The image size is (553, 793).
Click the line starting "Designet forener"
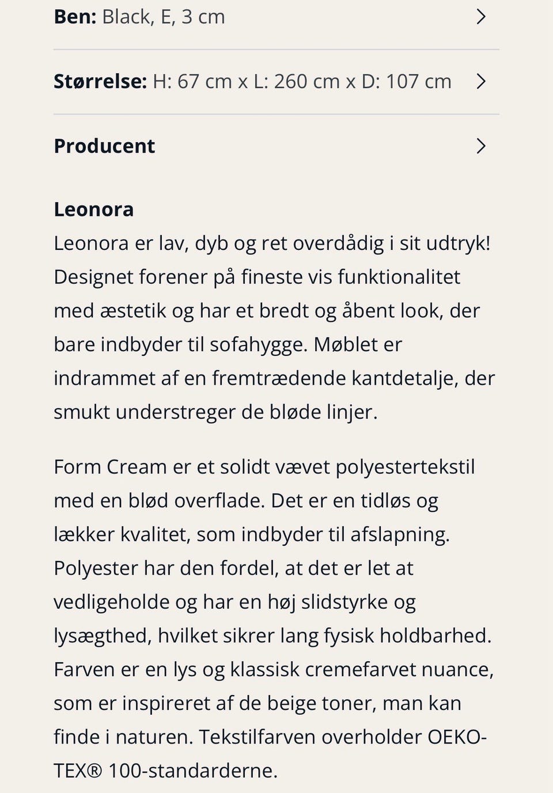256,277
